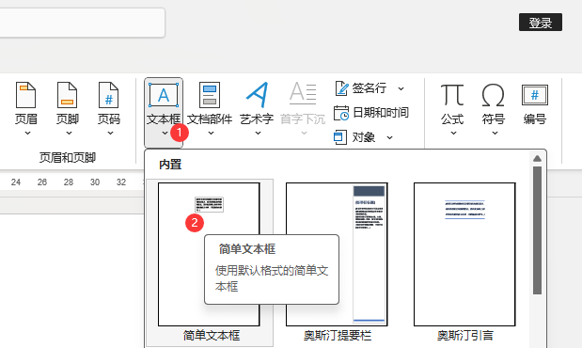Expand the 签名行 dropdown arrow
This screenshot has width=582, height=348.
tap(401, 88)
